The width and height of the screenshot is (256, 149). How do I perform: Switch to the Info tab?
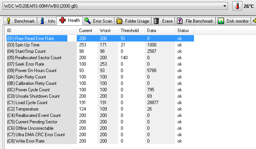click(x=47, y=21)
